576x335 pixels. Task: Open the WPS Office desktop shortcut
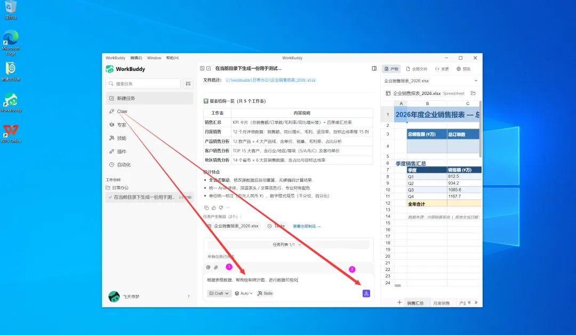(11, 134)
